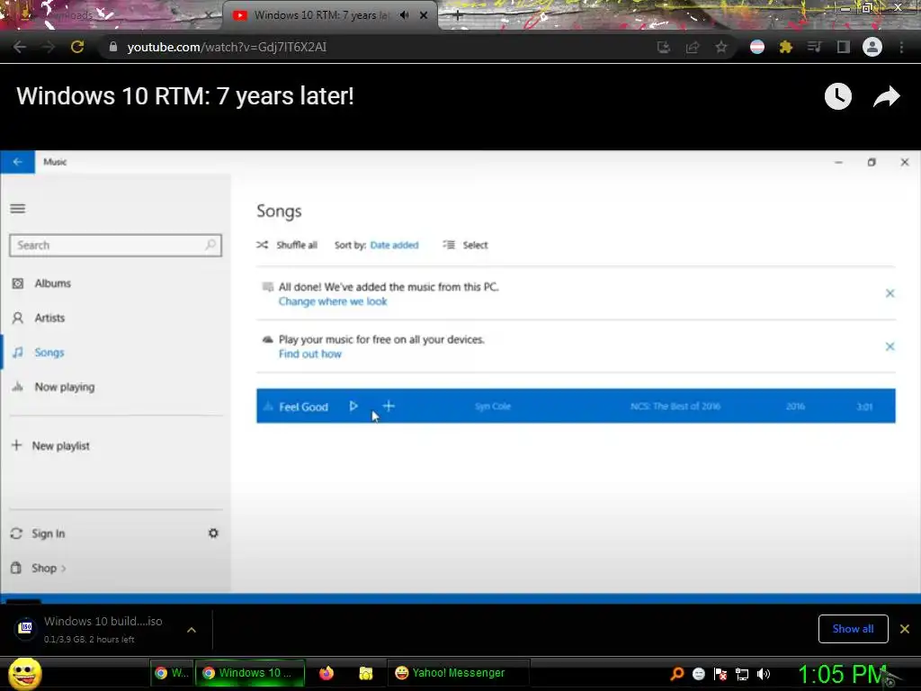Viewport: 921px width, 691px height.
Task: Create a New playlist
Action: (50, 446)
